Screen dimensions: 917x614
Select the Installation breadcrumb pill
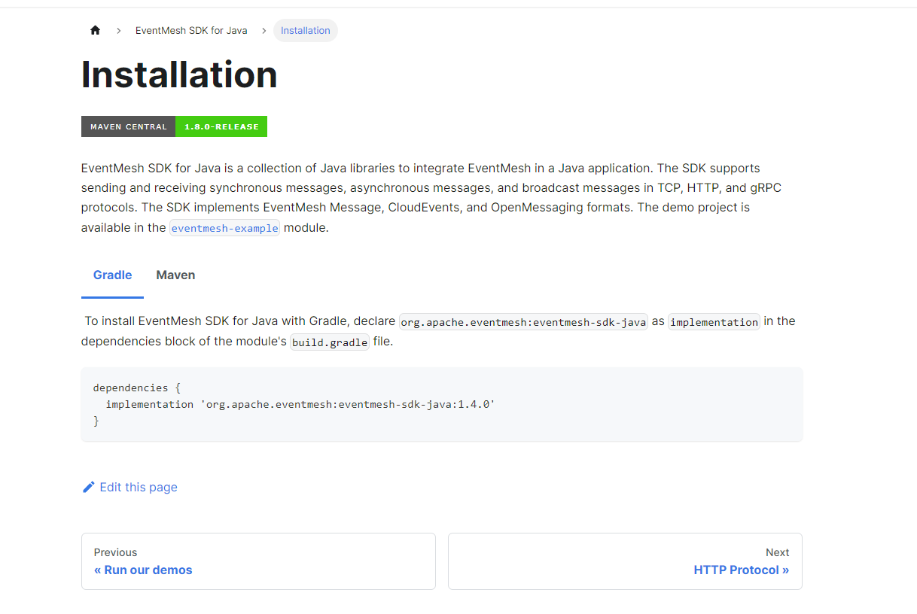point(306,31)
